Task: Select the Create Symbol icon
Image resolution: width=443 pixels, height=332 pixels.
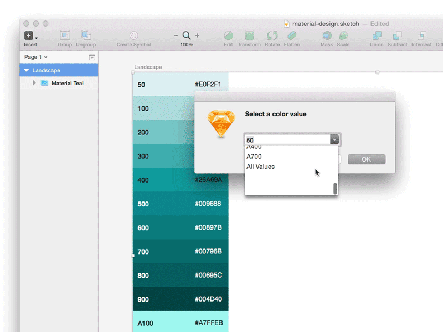Action: [133, 34]
